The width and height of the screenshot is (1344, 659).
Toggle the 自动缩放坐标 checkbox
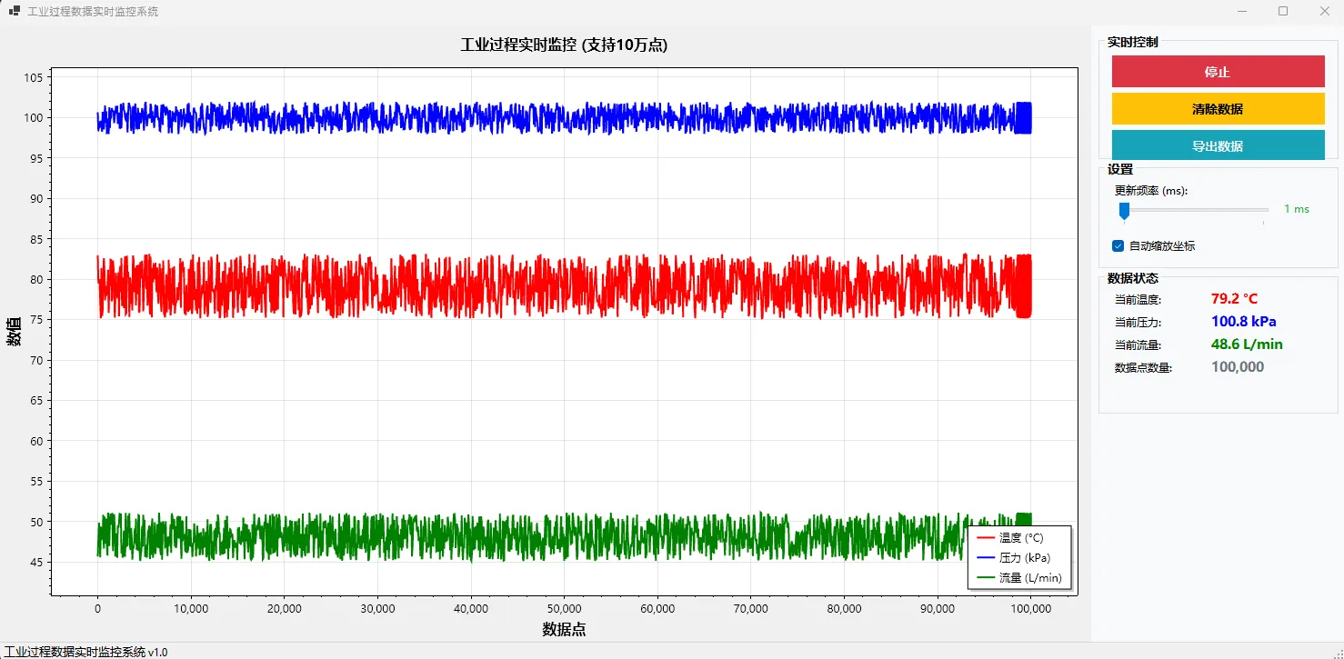point(1118,245)
